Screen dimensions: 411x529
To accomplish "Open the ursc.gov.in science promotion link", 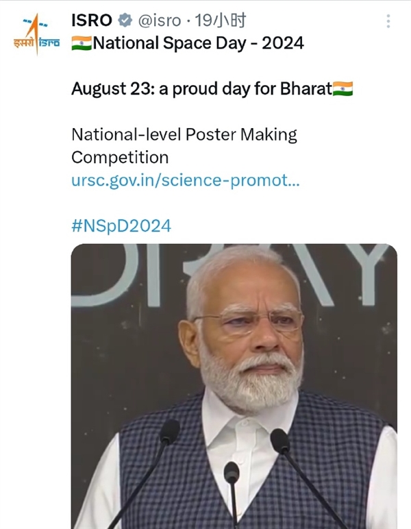I will tap(186, 181).
